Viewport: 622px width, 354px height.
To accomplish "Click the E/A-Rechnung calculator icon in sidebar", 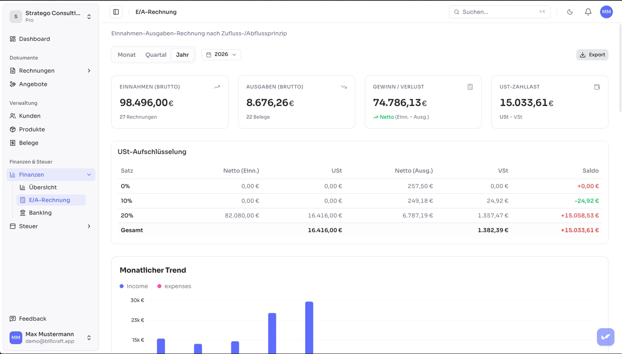I will [x=23, y=200].
